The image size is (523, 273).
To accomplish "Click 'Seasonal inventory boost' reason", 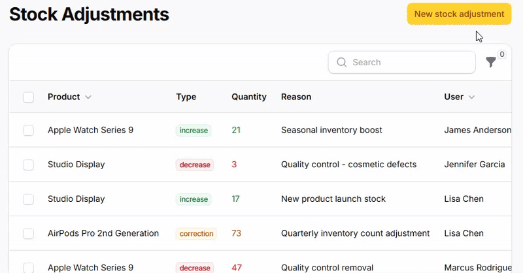I will click(331, 130).
